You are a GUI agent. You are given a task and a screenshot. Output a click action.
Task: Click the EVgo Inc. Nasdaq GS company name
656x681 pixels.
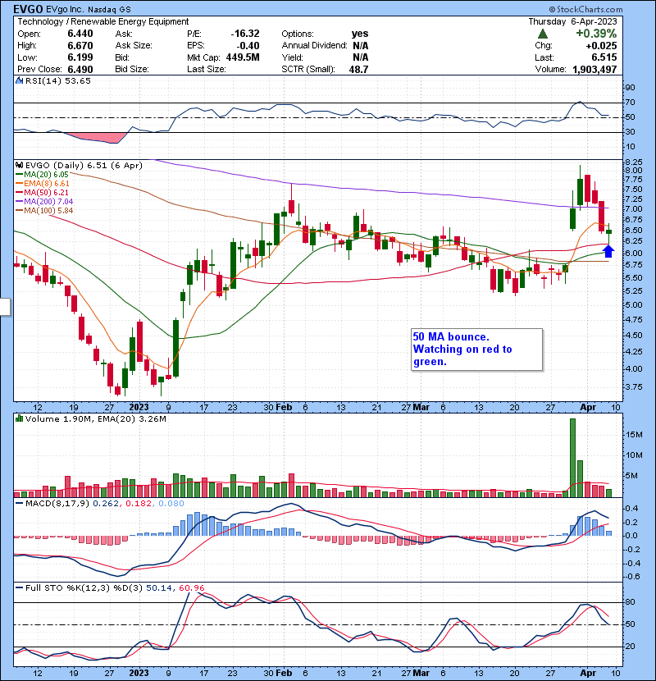coord(88,10)
